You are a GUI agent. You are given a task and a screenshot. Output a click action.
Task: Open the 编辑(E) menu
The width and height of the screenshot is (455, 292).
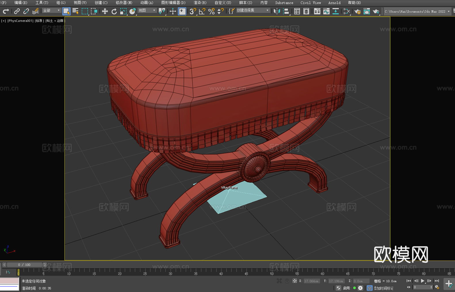[x=21, y=3]
